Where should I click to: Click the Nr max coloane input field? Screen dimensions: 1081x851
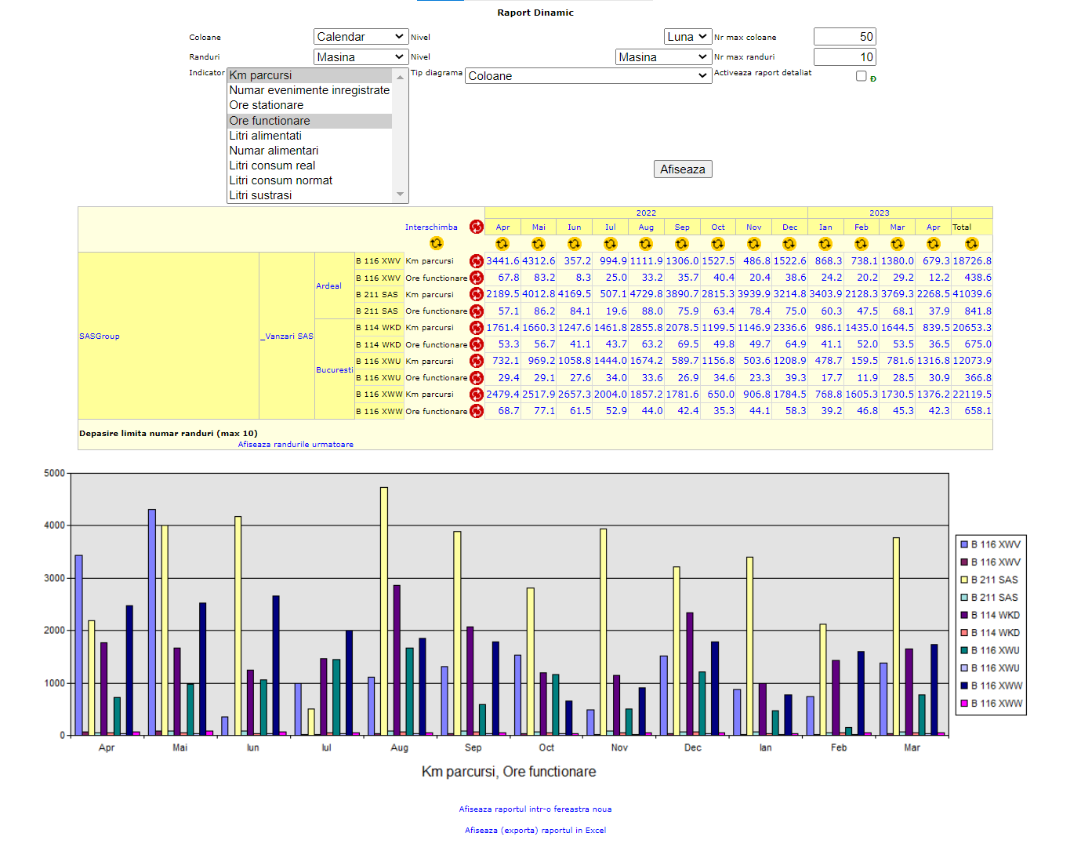click(x=844, y=37)
